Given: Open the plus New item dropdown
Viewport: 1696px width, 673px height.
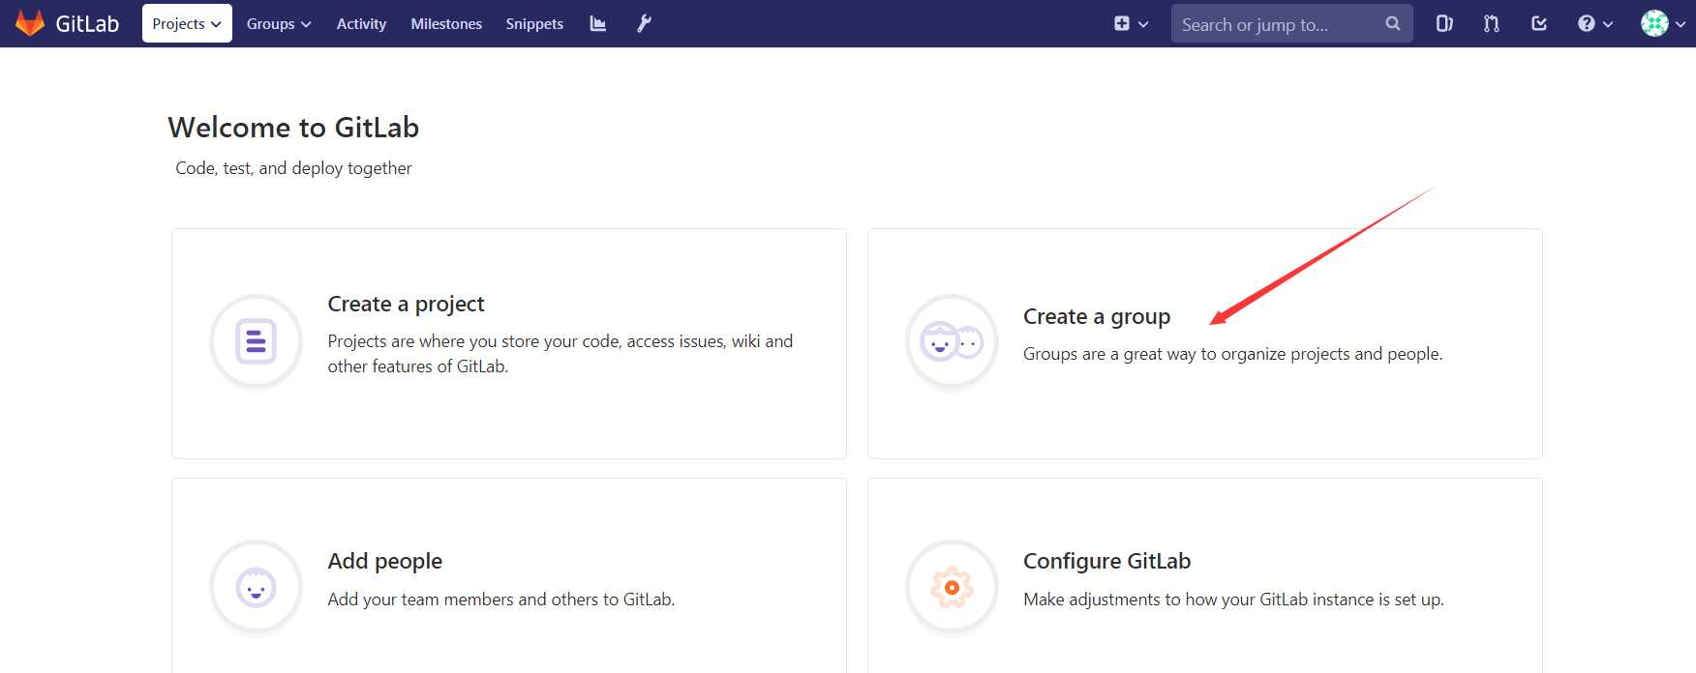Looking at the screenshot, I should (x=1131, y=23).
